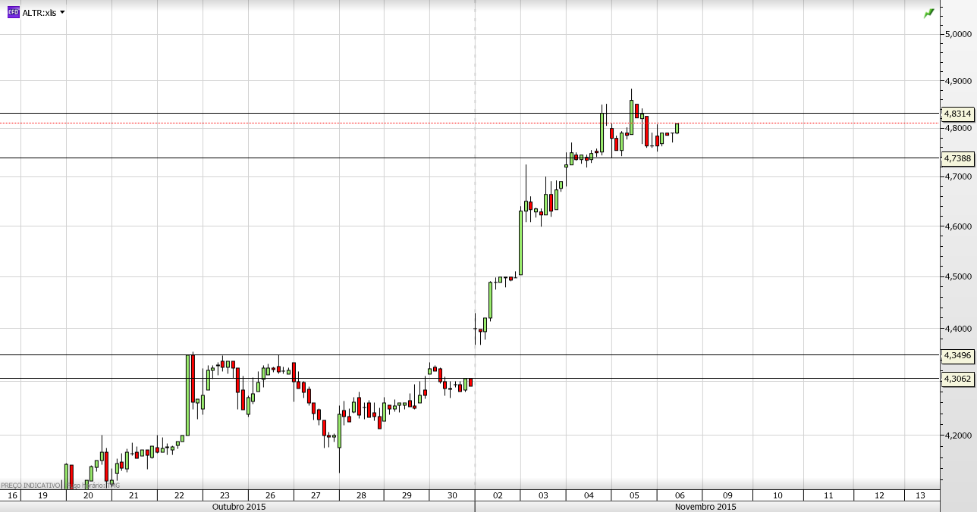The width and height of the screenshot is (977, 512).
Task: Click the PREÇO INDICATIVO label
Action: (30, 485)
